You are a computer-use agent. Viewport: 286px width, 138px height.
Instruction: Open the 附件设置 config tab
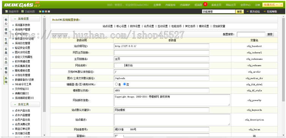tap(135, 26)
